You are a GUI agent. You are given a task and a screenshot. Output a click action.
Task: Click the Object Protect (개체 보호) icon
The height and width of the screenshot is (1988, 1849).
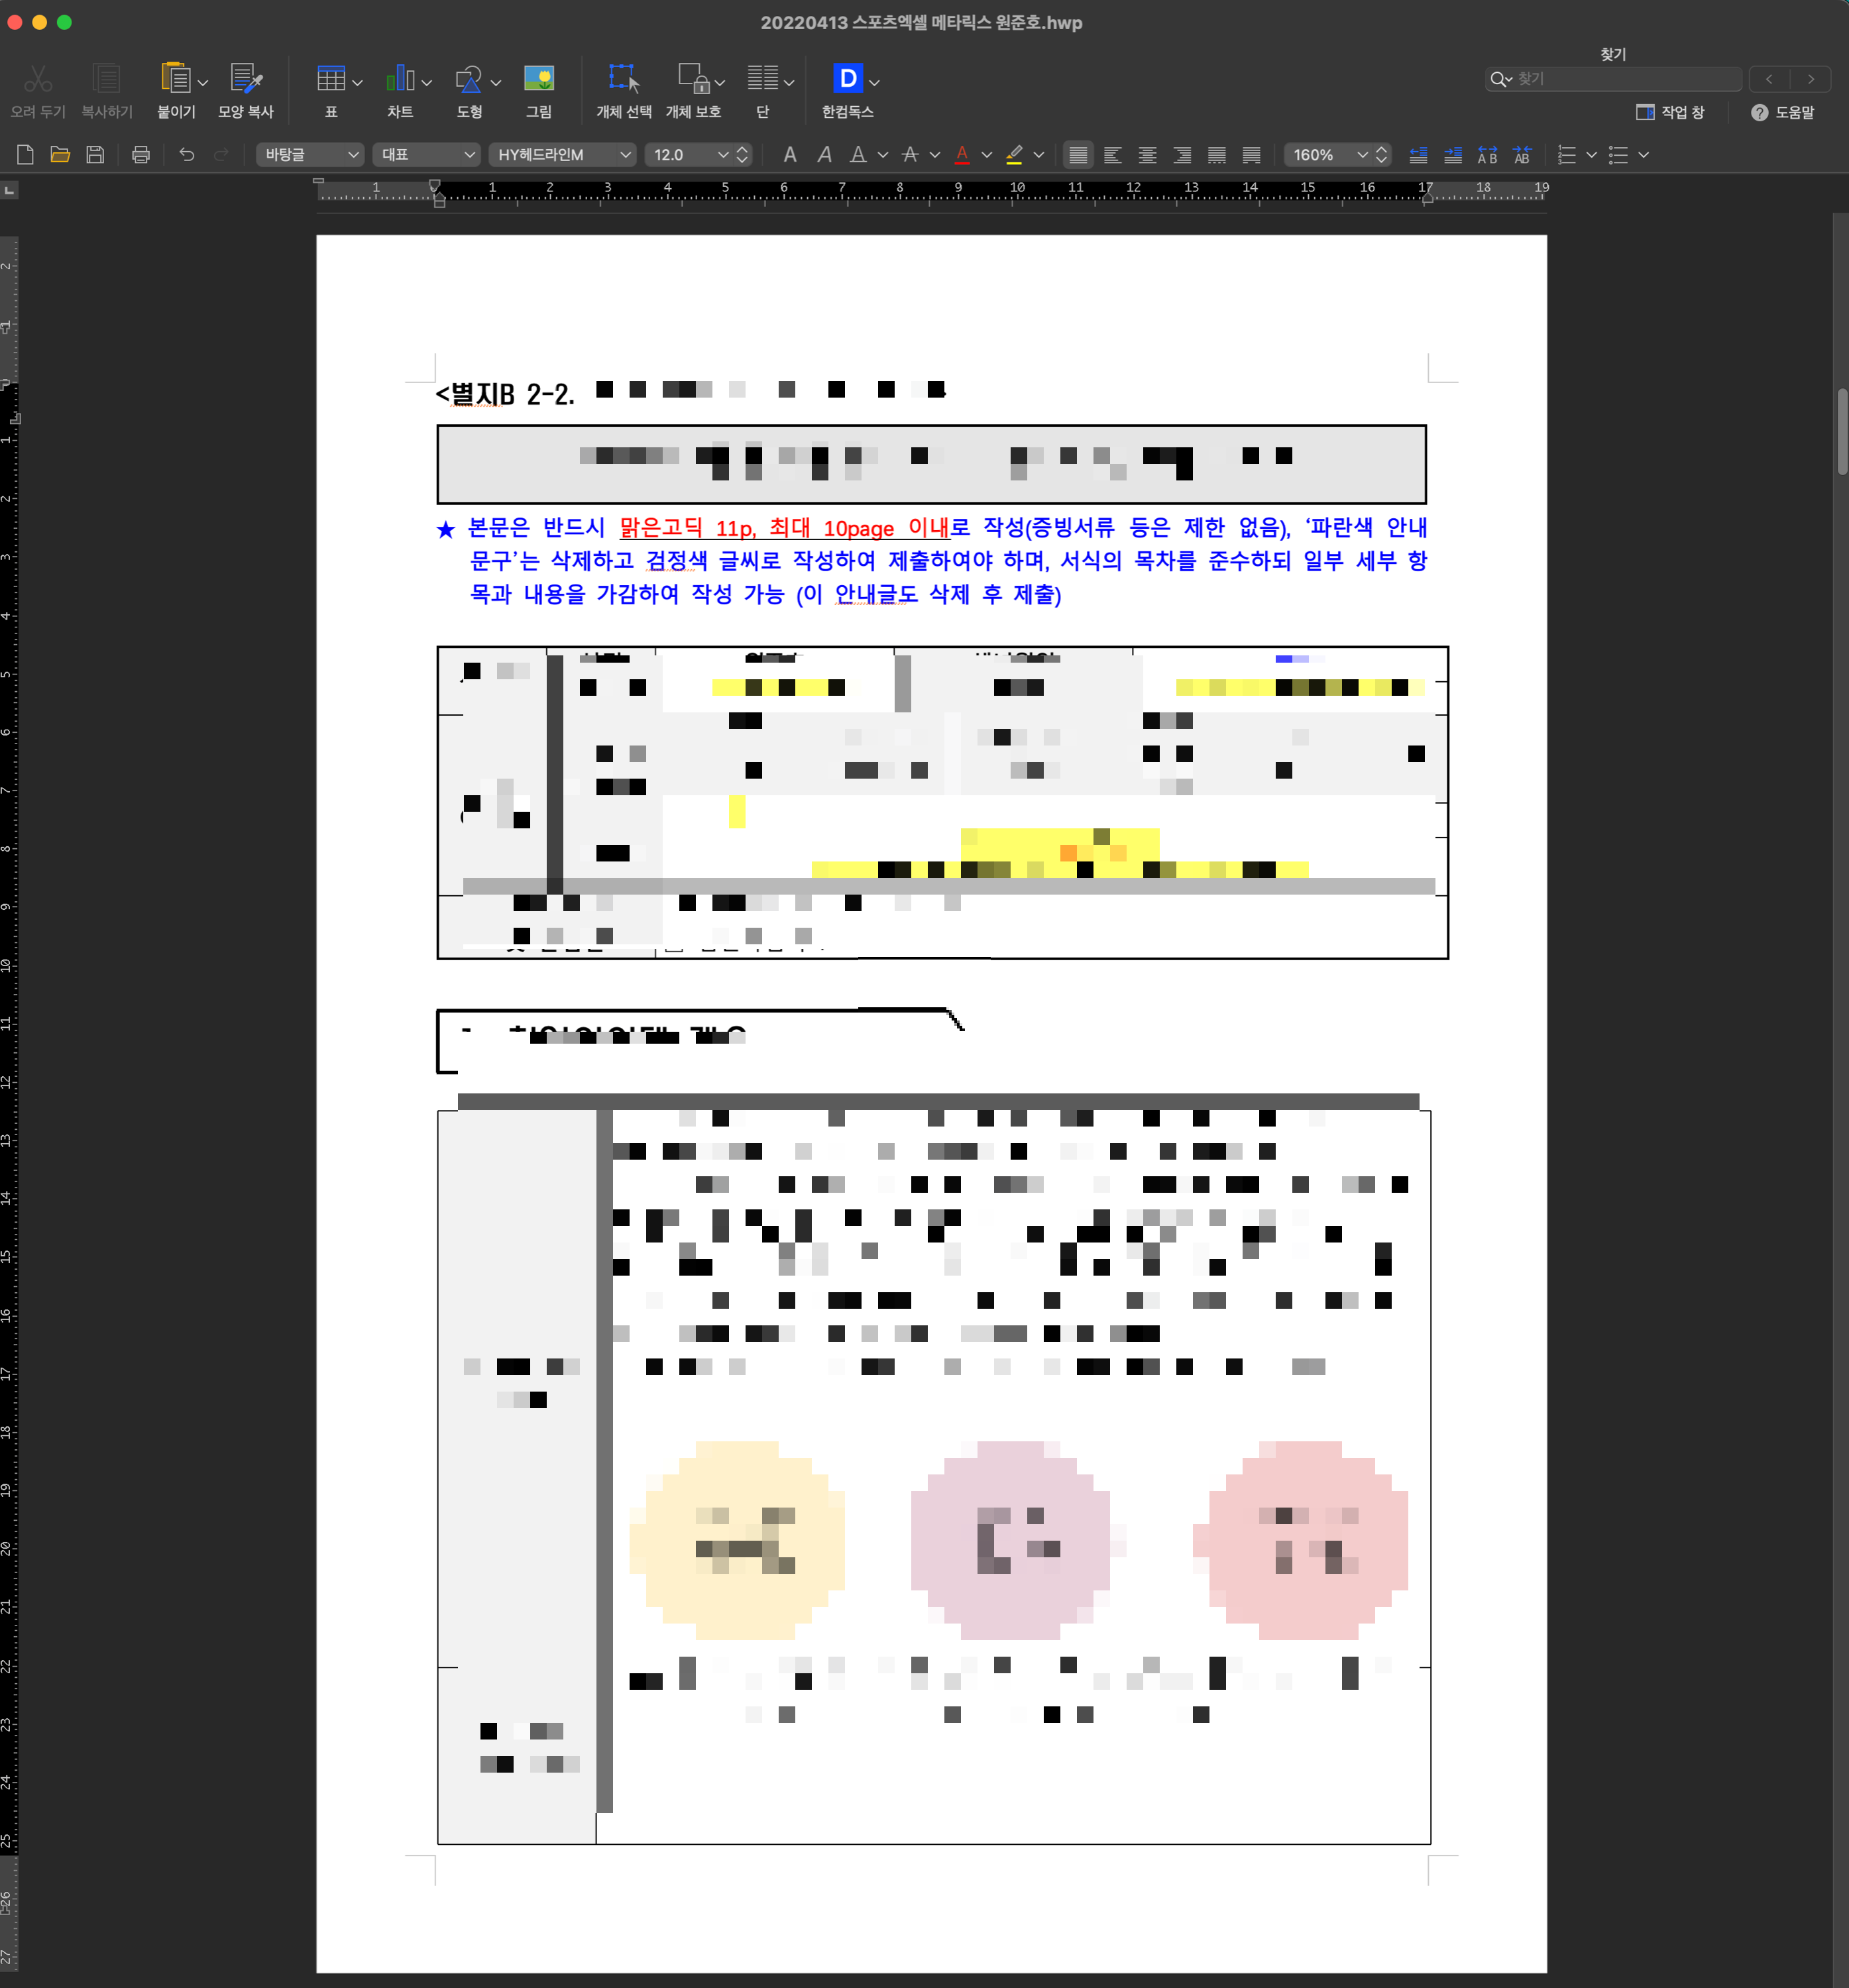click(x=693, y=79)
